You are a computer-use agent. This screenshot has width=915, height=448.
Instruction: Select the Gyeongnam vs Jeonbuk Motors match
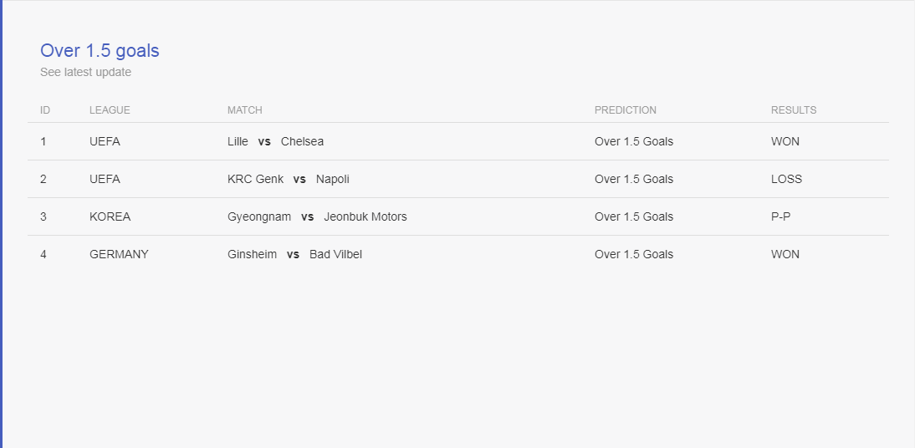tap(317, 217)
